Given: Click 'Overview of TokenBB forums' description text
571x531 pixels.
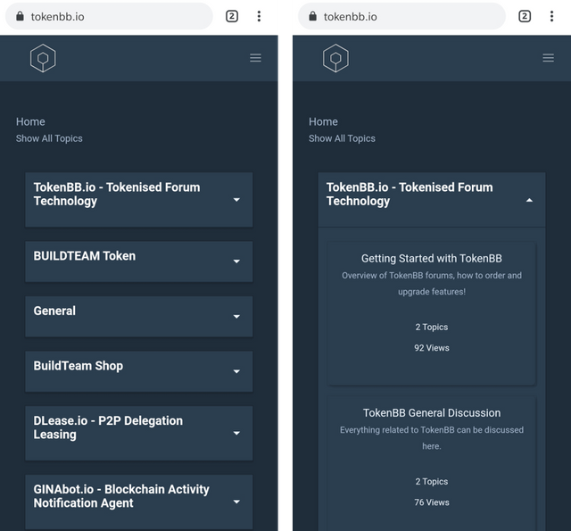Looking at the screenshot, I should coord(432,283).
